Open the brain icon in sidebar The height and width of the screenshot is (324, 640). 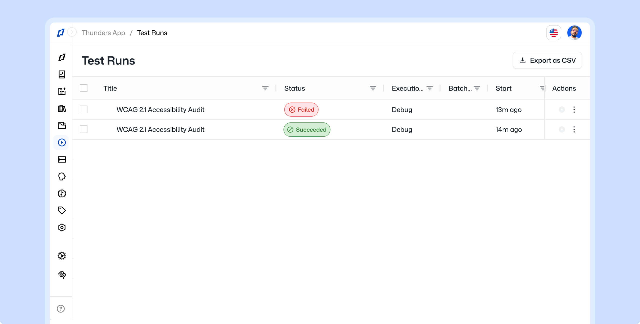click(62, 193)
